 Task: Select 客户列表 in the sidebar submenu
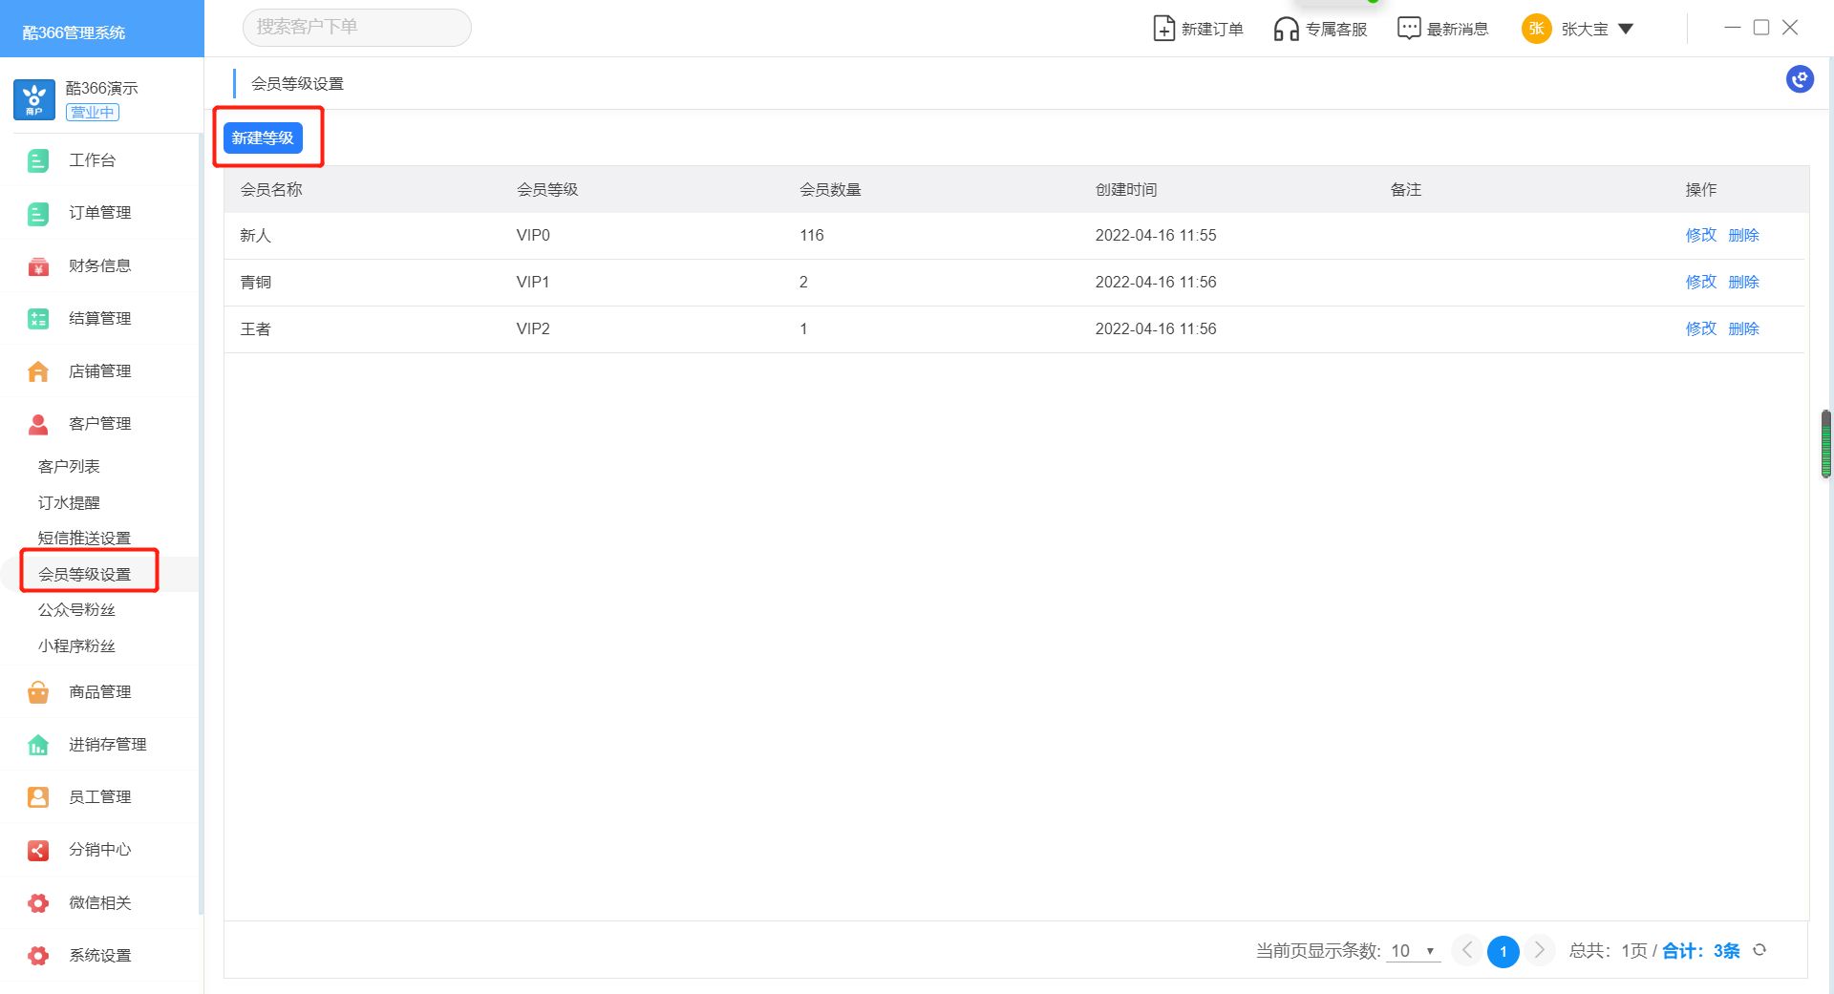point(69,467)
